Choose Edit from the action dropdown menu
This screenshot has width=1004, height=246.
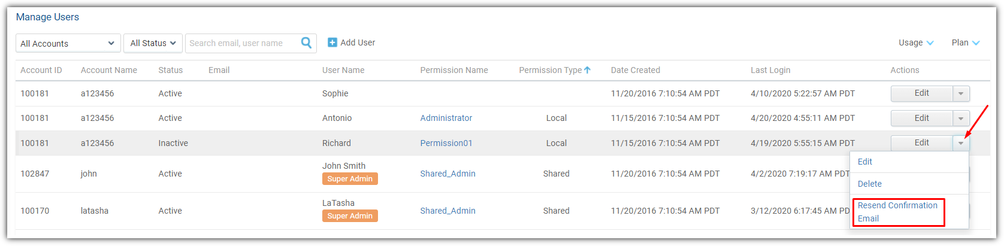coord(865,162)
